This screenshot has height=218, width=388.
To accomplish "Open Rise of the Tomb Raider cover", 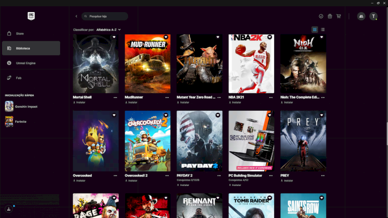I will 251,205.
